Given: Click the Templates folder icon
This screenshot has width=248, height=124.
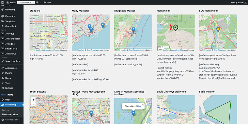Looking at the screenshot, I should [3, 21].
